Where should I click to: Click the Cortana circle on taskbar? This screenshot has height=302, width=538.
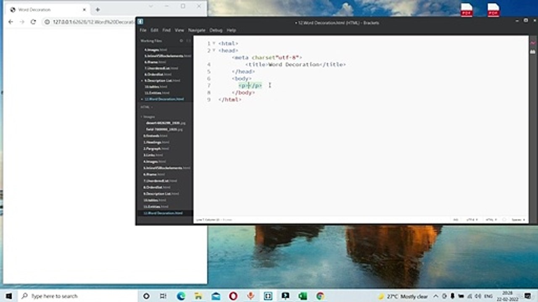pyautogui.click(x=146, y=296)
